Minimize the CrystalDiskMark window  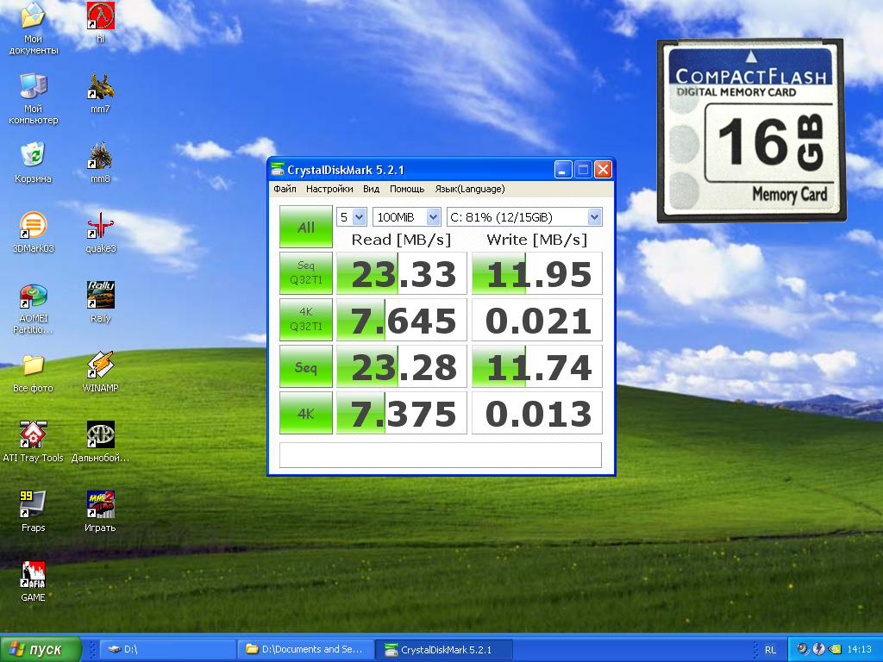coord(563,170)
